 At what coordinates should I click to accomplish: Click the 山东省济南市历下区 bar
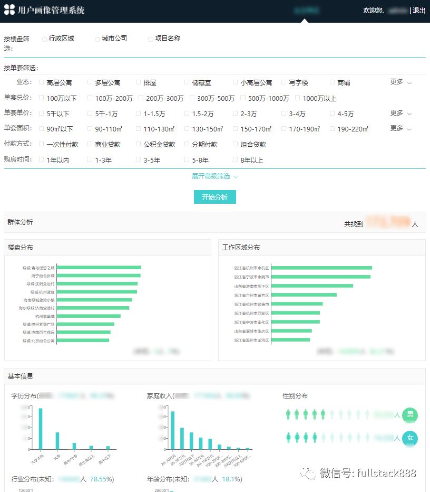click(312, 286)
